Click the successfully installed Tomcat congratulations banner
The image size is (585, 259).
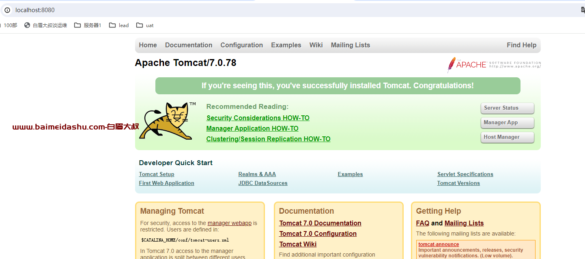coord(338,86)
